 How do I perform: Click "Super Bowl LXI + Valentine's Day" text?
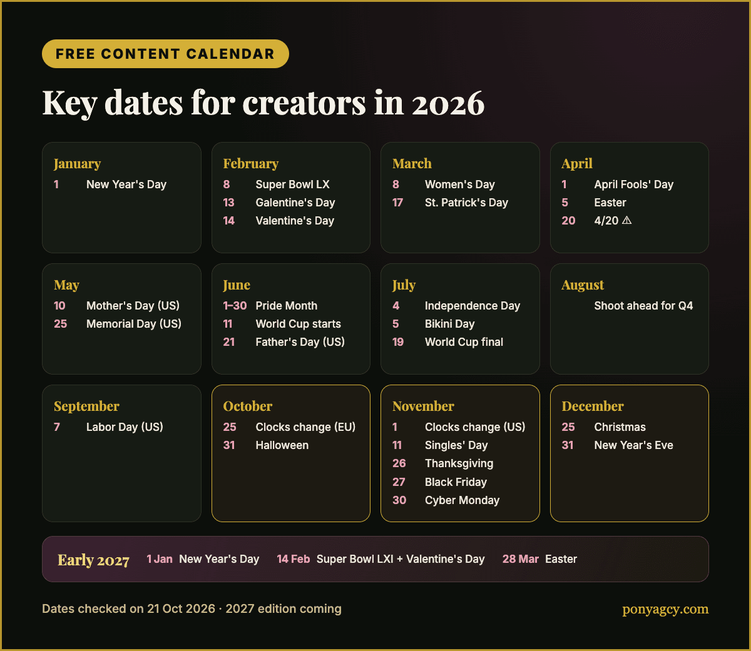(x=401, y=559)
